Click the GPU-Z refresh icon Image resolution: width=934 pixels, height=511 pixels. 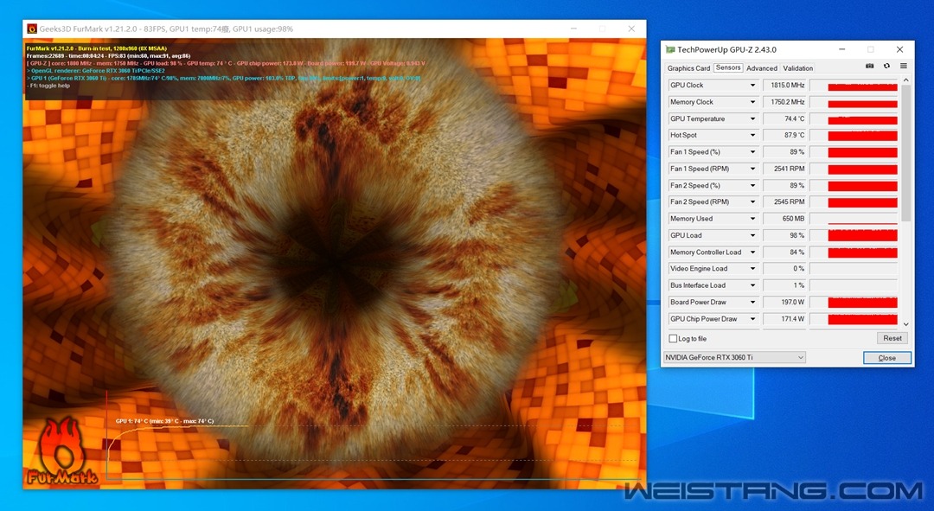(886, 66)
